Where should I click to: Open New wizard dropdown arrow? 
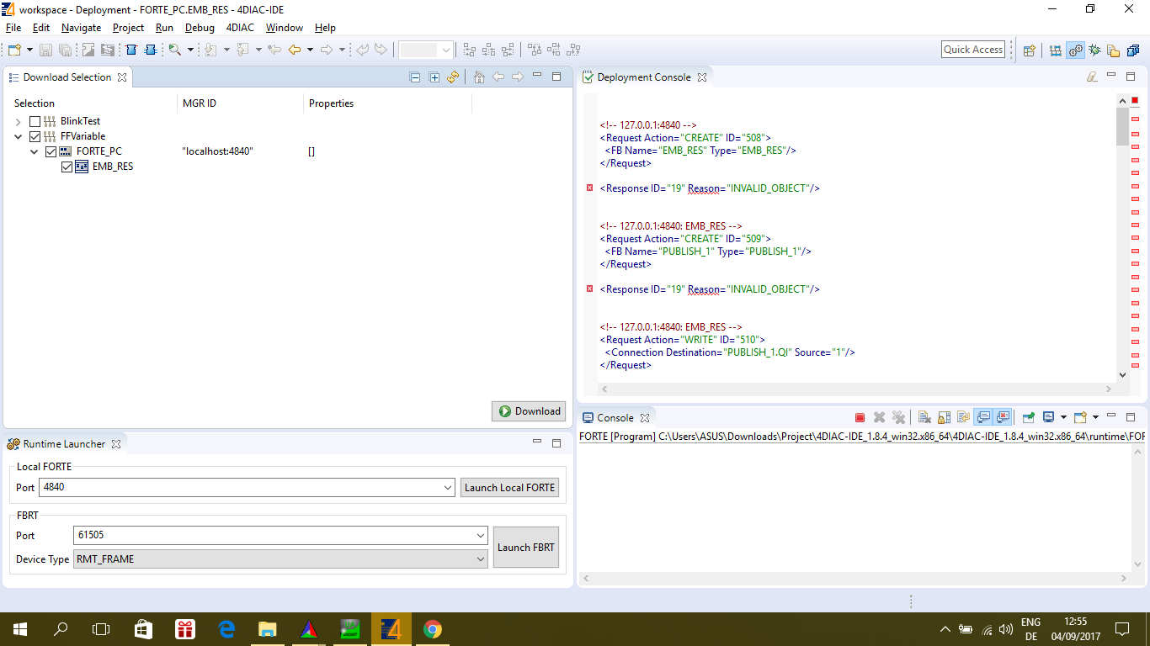[29, 50]
